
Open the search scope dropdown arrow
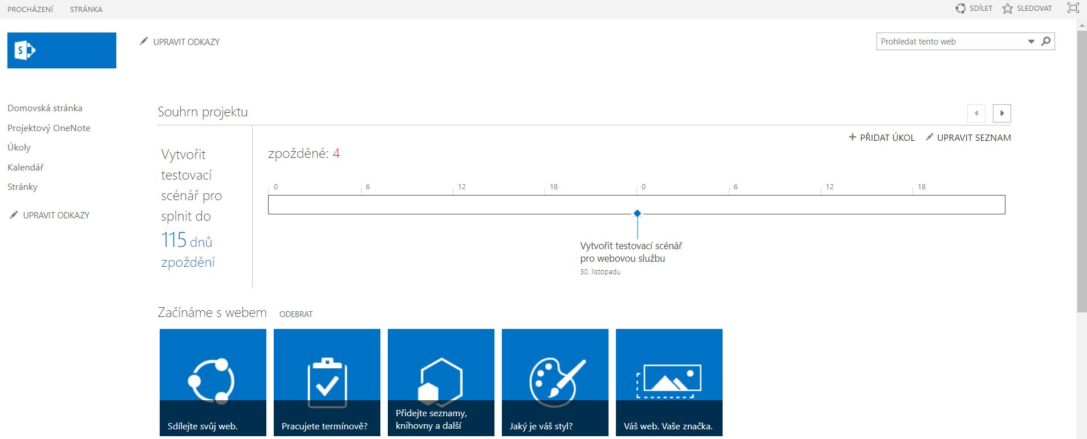coord(1031,42)
